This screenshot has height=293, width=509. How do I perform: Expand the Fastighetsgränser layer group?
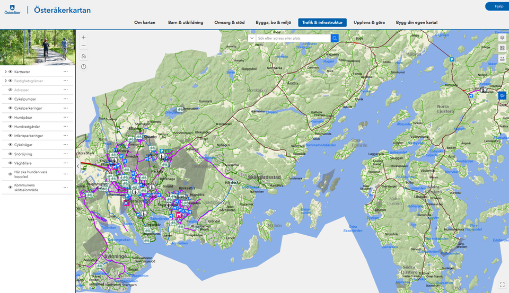[x=5, y=81]
